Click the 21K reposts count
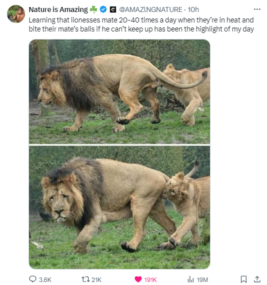 96,279
